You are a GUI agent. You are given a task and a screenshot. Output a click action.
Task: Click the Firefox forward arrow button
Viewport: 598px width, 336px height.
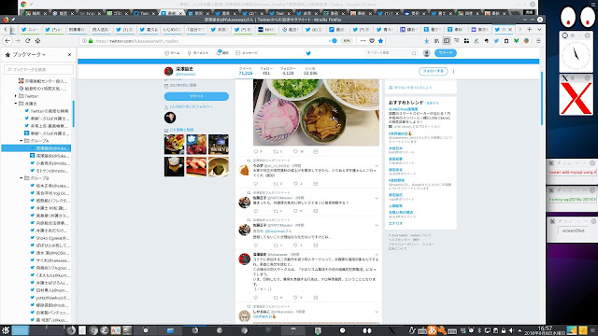click(18, 41)
